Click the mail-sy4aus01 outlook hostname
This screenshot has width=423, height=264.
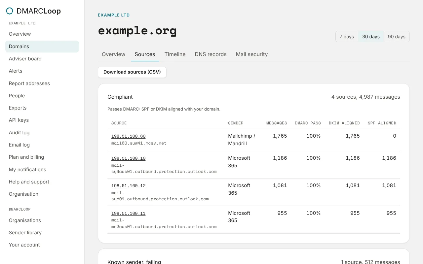(x=164, y=168)
